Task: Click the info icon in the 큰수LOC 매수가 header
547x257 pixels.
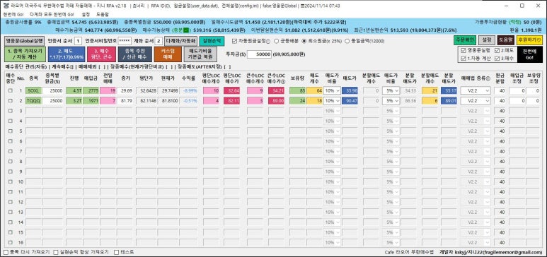Action: pos(282,81)
